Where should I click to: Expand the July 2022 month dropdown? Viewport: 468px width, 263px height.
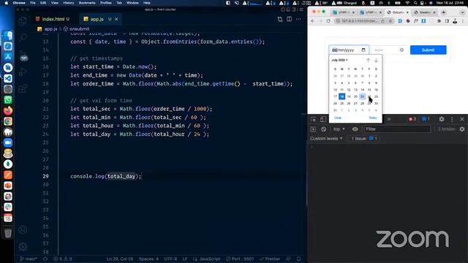(x=339, y=60)
